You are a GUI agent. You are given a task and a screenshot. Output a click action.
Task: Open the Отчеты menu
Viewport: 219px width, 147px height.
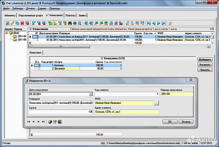click(x=30, y=9)
